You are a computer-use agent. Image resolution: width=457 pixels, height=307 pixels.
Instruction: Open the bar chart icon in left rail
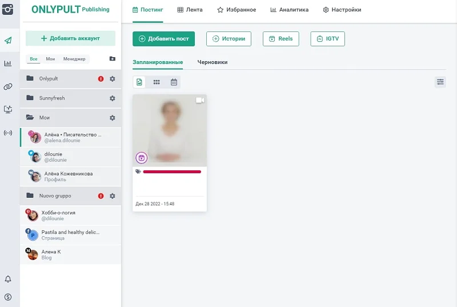pyautogui.click(x=8, y=63)
